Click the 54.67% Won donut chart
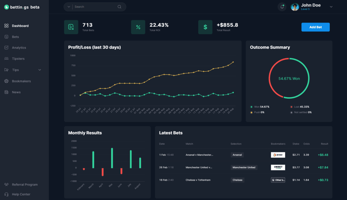Image resolution: width=347 pixels, height=200 pixels. click(x=289, y=78)
